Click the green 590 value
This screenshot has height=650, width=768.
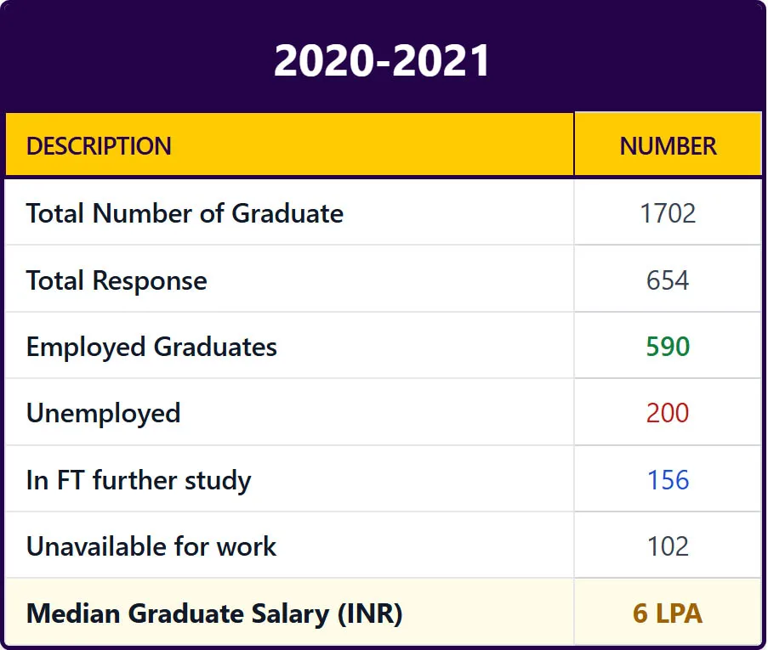coord(668,347)
